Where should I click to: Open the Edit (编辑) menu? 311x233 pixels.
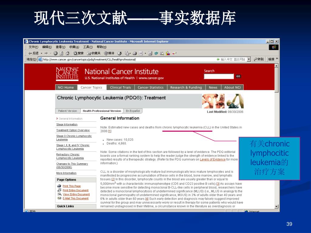coord(47,47)
